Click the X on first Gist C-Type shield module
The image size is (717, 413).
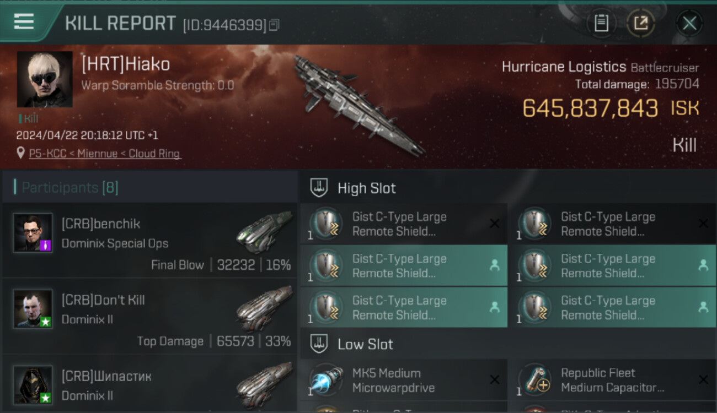point(495,223)
